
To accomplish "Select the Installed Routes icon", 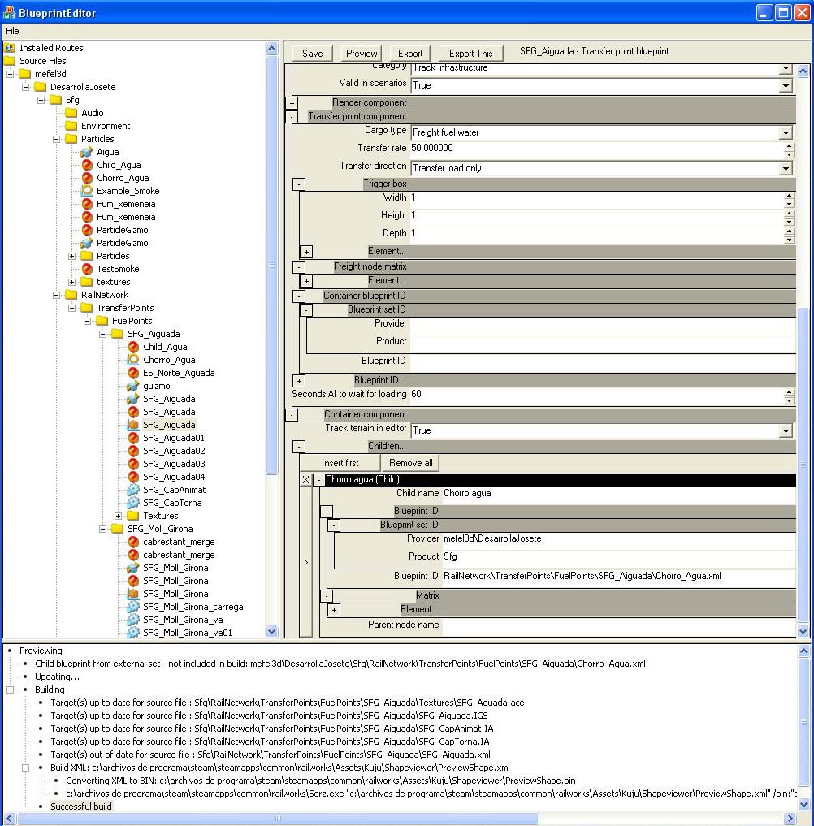I will point(10,48).
